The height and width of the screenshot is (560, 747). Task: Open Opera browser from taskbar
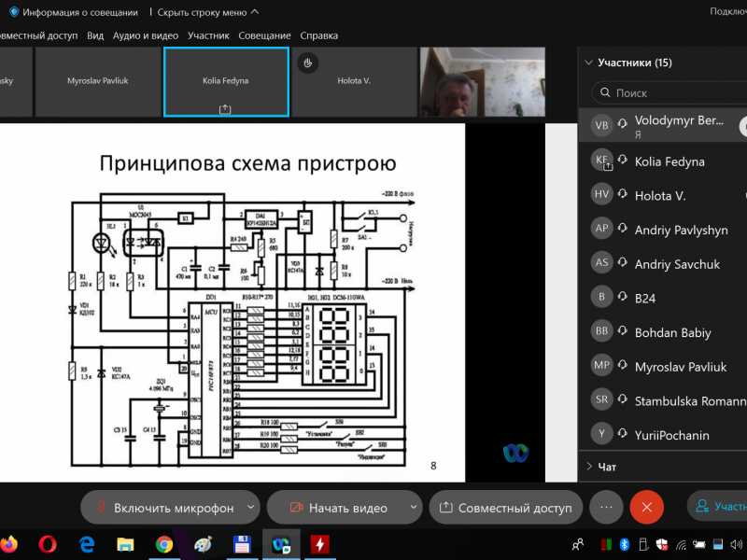click(x=48, y=543)
